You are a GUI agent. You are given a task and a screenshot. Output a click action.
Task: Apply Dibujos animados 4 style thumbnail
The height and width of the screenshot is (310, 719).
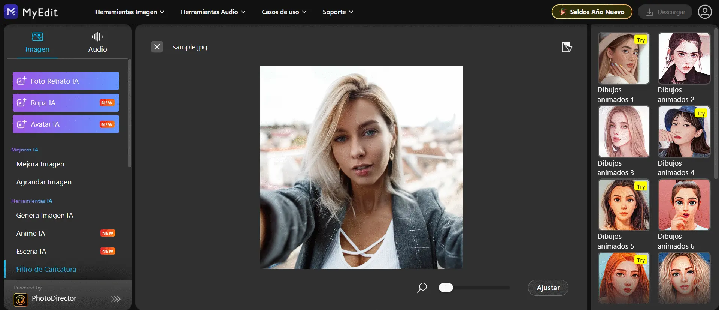click(684, 132)
